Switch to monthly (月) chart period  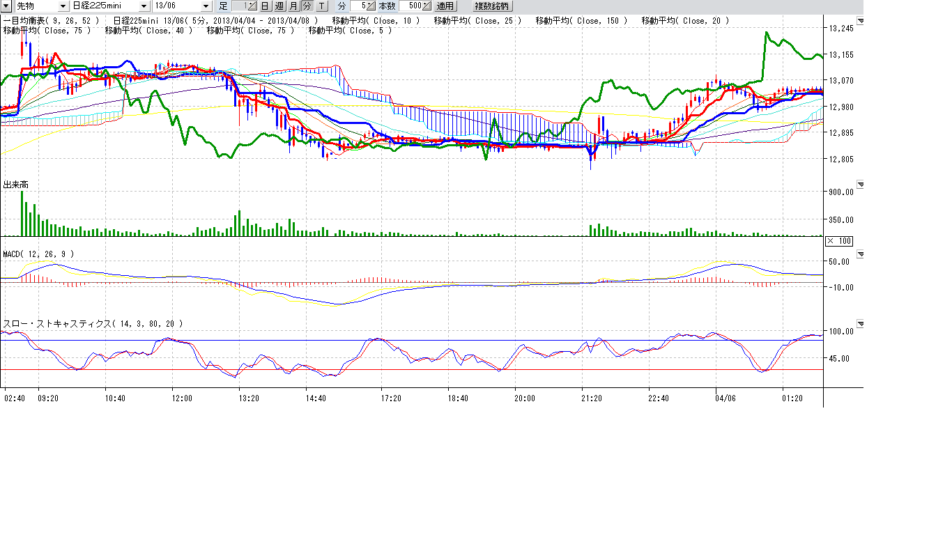(x=293, y=6)
